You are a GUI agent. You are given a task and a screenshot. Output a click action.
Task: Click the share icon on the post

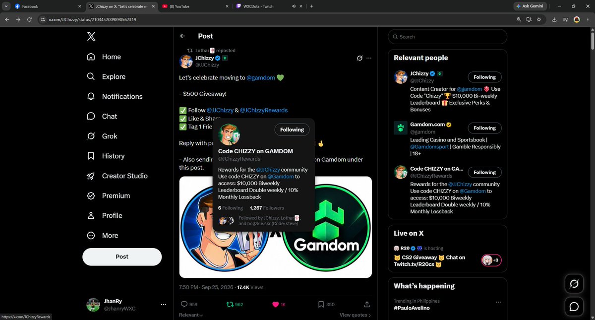pos(367,304)
